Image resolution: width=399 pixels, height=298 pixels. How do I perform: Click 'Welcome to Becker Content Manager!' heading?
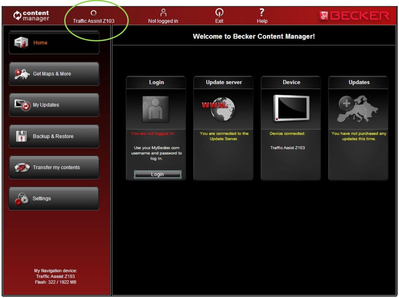[x=254, y=37]
